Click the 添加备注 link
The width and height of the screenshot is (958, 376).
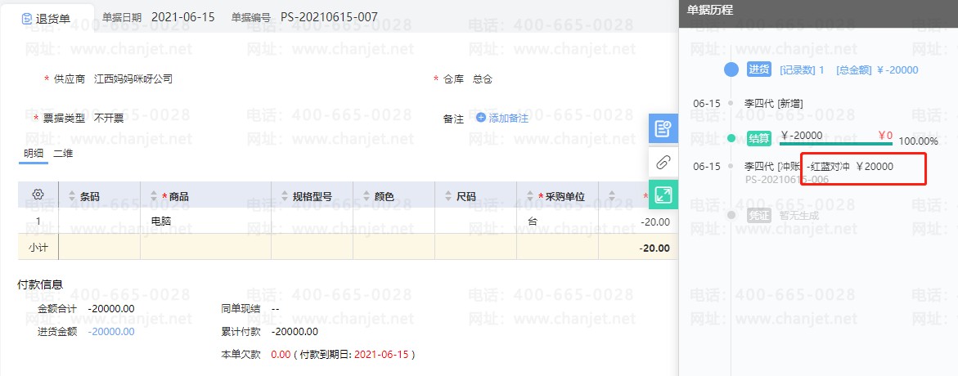click(508, 119)
